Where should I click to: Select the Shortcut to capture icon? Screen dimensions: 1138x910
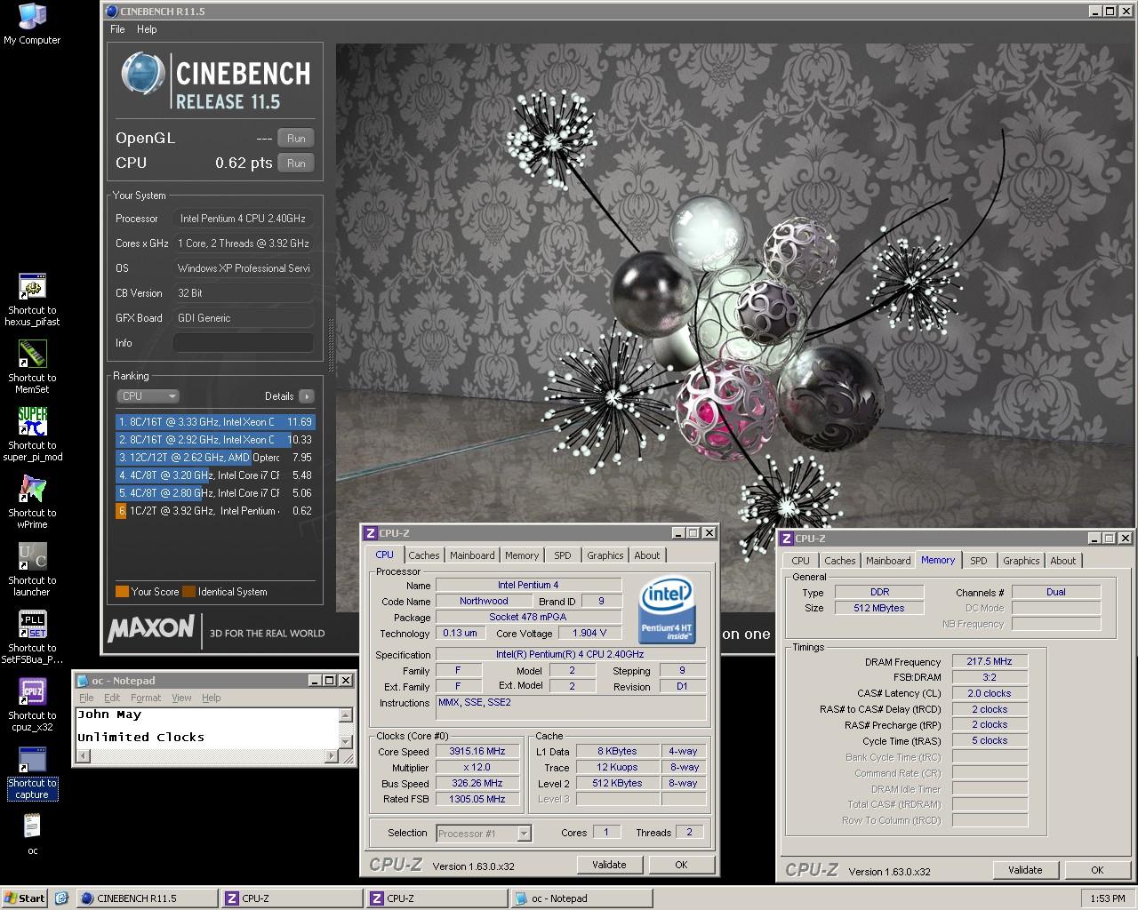pos(32,772)
